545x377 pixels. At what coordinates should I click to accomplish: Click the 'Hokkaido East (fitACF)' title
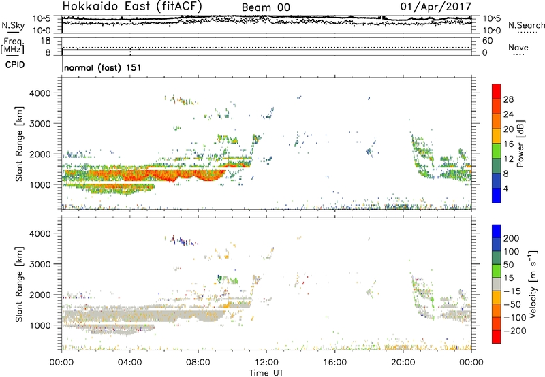(x=132, y=7)
